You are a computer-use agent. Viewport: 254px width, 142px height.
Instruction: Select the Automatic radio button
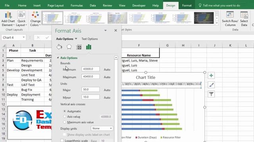65,111
